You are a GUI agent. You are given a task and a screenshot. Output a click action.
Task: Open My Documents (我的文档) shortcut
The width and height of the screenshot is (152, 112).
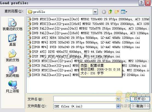point(12,56)
